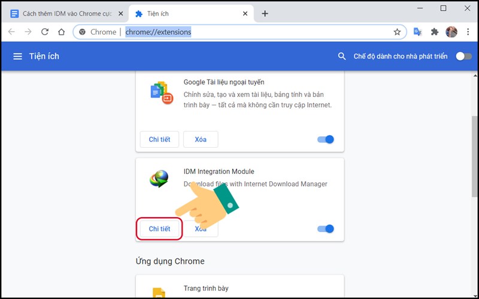Click the IDM Integration Module title text
The height and width of the screenshot is (299, 479).
(x=219, y=172)
